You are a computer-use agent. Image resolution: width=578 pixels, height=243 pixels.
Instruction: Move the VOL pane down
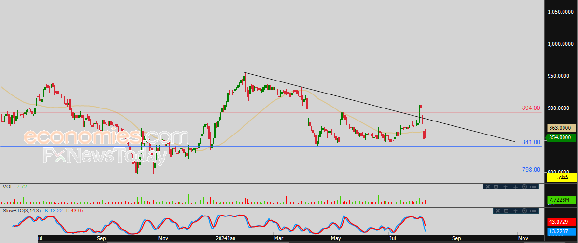tap(515, 187)
